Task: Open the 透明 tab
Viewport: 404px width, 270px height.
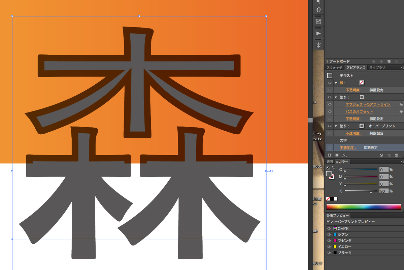Action: click(x=329, y=162)
